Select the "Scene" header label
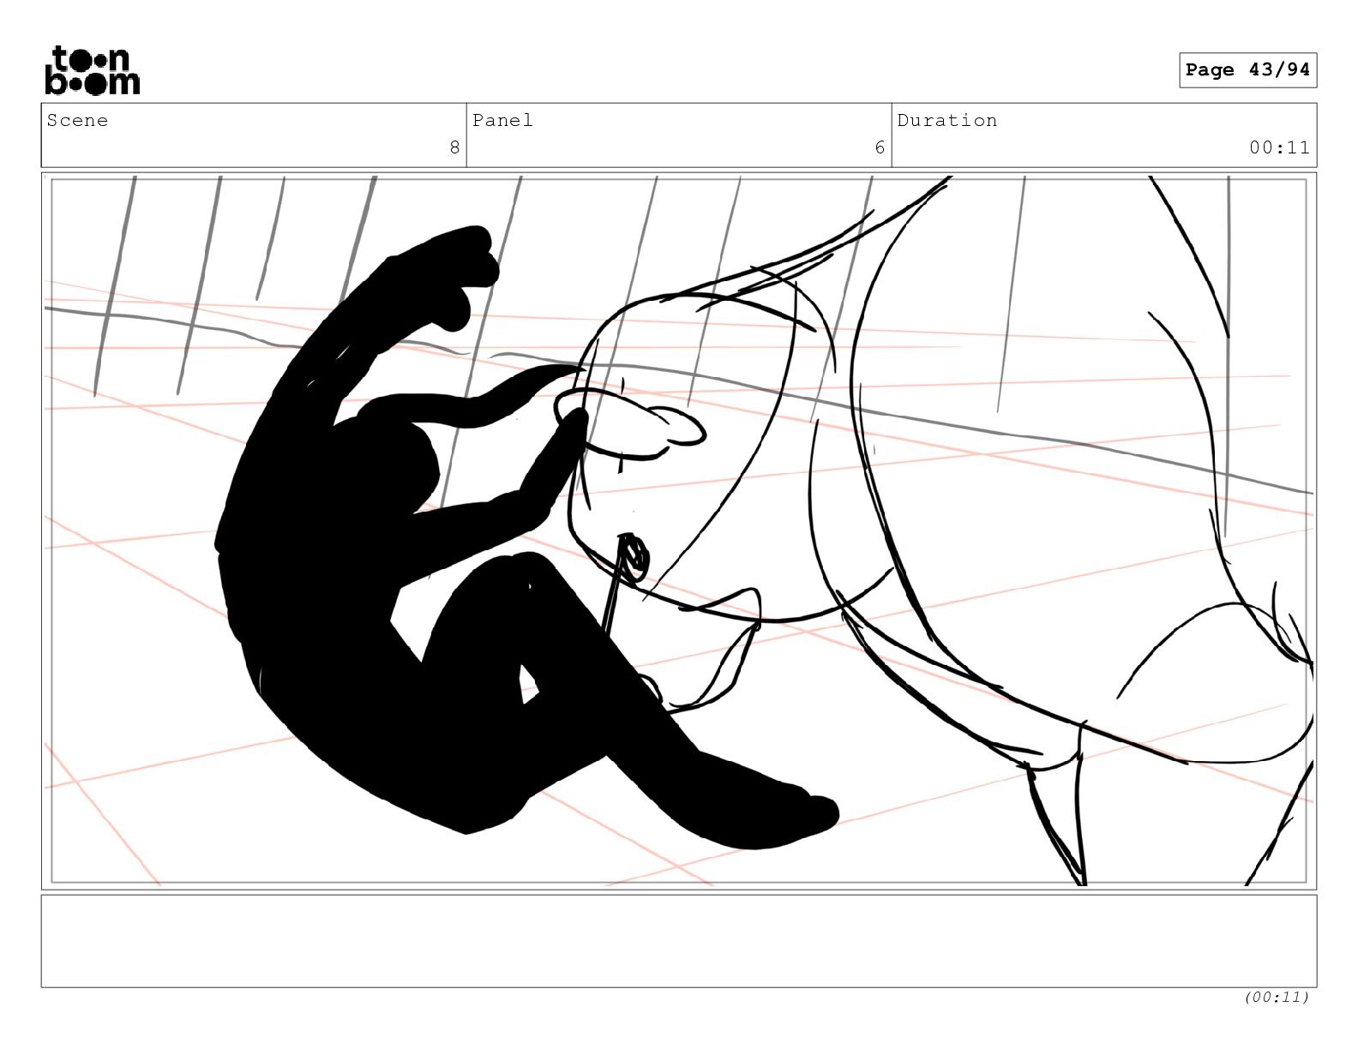The width and height of the screenshot is (1358, 1049). pyautogui.click(x=78, y=121)
